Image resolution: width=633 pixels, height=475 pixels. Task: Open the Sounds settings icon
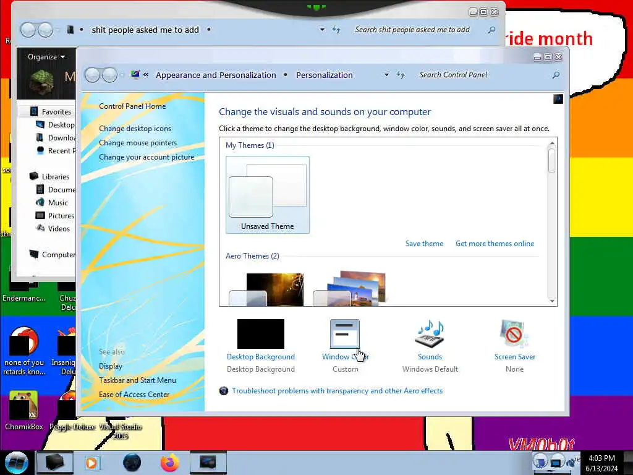(430, 334)
